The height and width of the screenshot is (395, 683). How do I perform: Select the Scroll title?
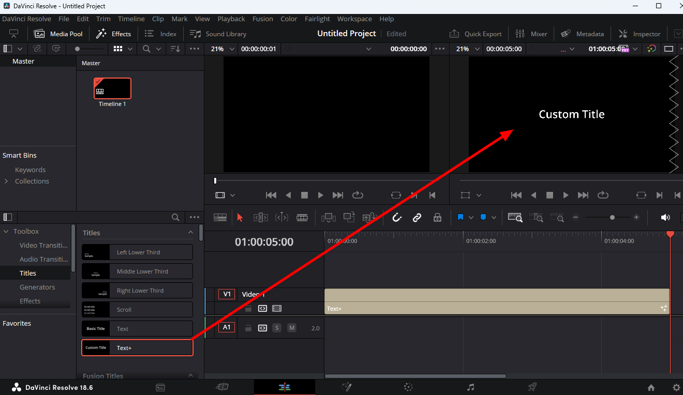click(x=137, y=310)
